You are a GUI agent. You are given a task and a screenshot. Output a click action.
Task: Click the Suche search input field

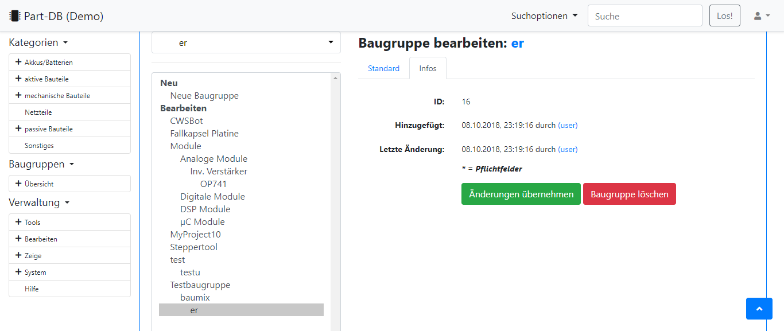[x=645, y=16]
